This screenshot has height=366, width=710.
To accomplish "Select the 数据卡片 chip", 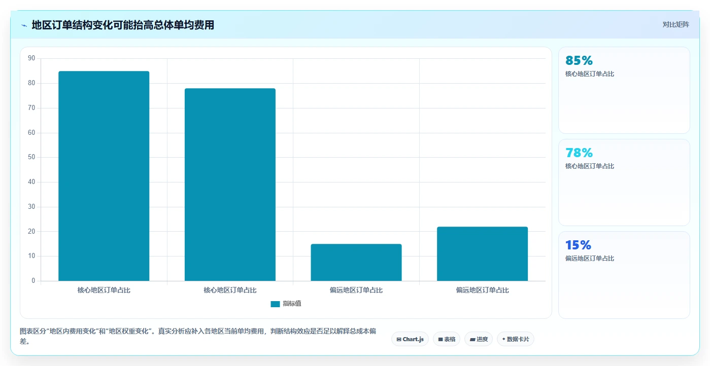I will (x=516, y=339).
